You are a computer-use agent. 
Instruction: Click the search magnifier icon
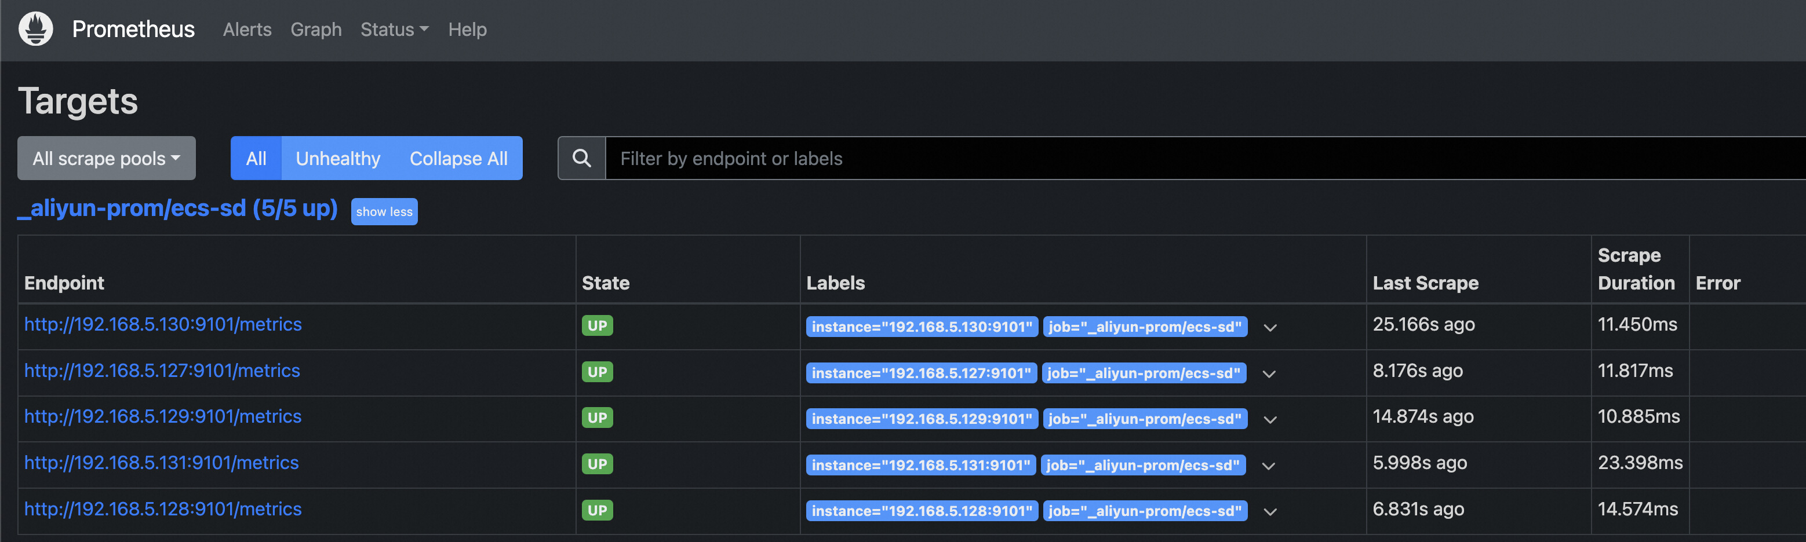coord(581,158)
